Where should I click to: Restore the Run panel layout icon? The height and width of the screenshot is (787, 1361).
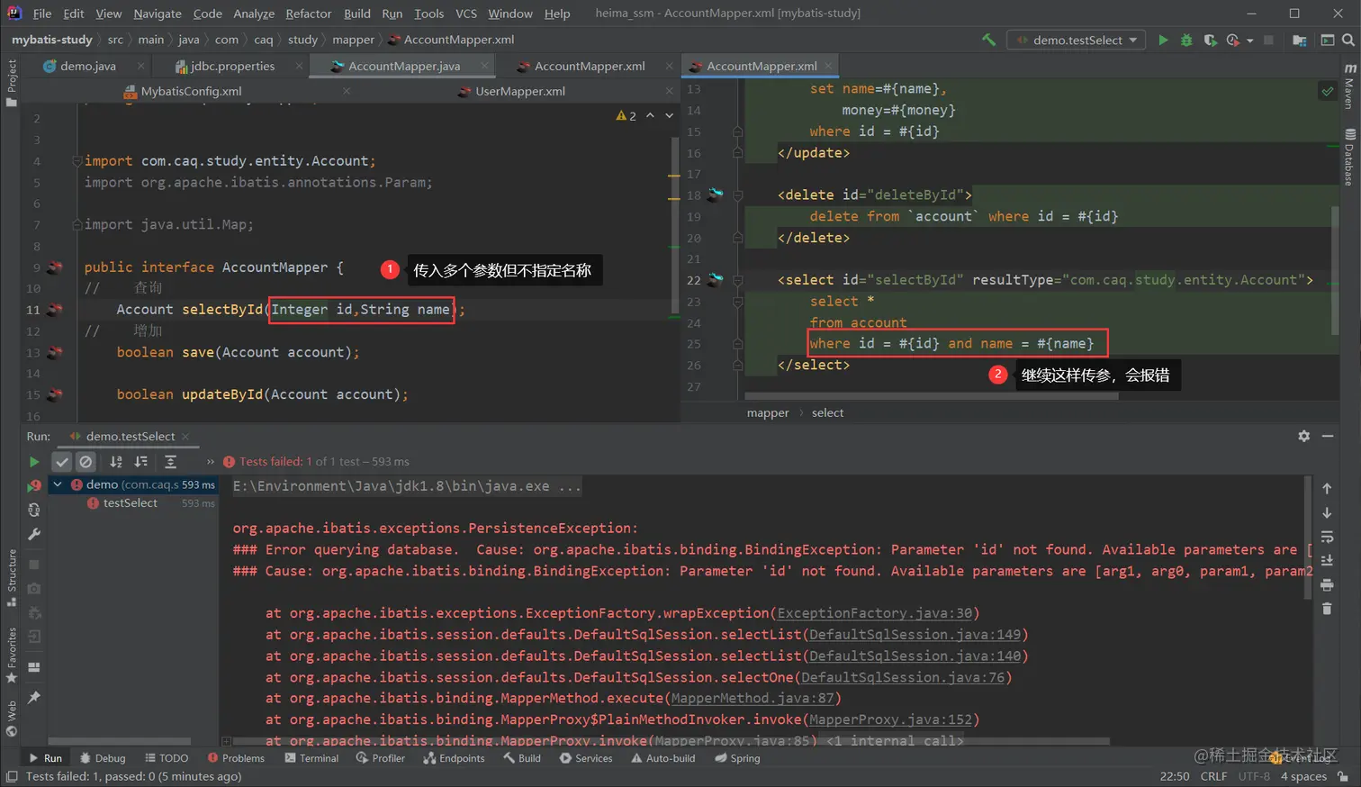(x=34, y=667)
